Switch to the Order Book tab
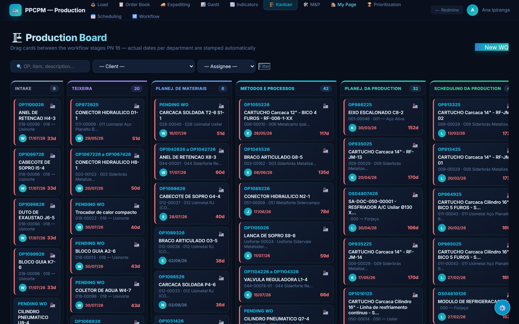Screen dimensions: 519x324 134,5
